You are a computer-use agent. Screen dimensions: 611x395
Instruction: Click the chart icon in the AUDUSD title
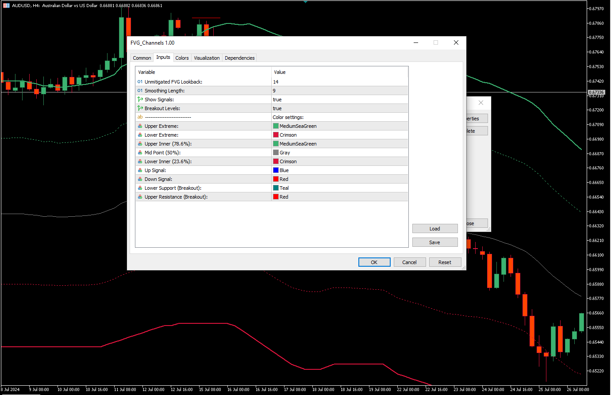pos(6,5)
